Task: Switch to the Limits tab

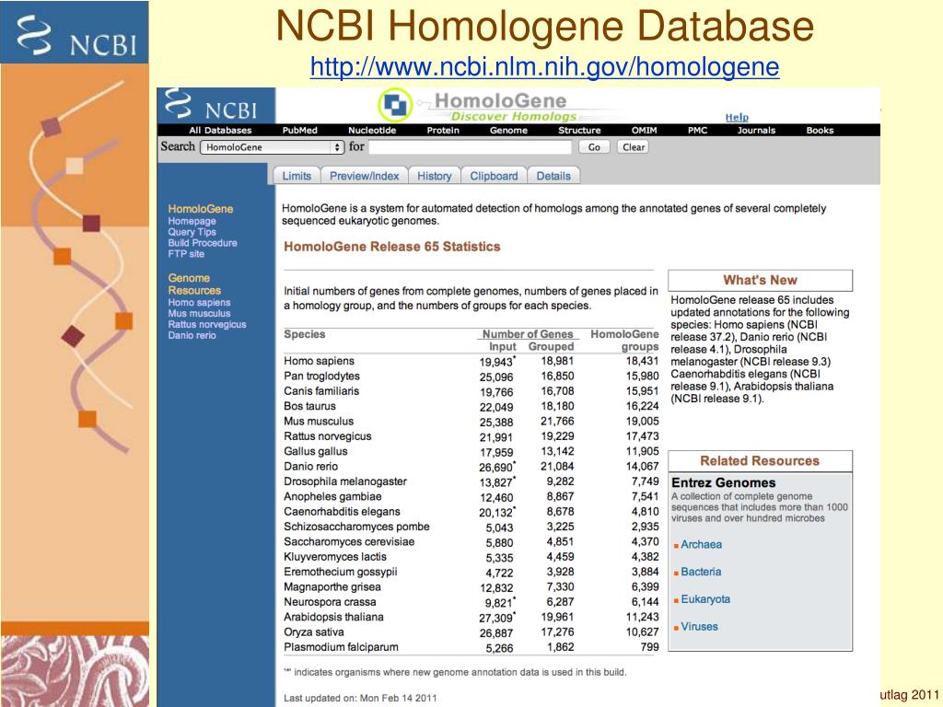Action: pos(297,176)
